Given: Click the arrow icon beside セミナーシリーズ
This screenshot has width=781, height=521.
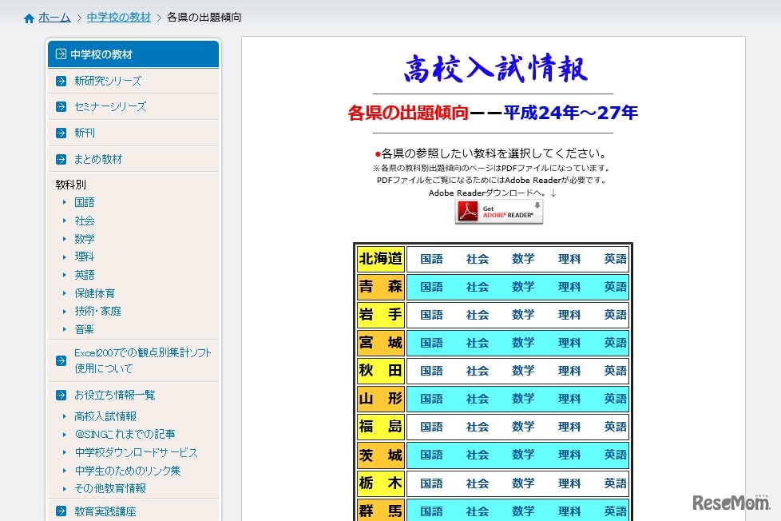Looking at the screenshot, I should tap(61, 107).
